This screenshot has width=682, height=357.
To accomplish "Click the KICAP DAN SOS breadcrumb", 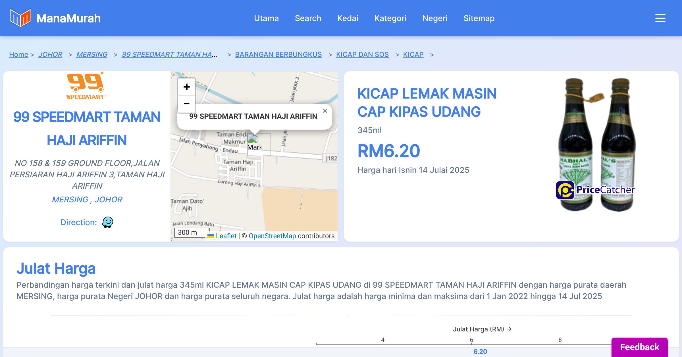I will tap(362, 54).
